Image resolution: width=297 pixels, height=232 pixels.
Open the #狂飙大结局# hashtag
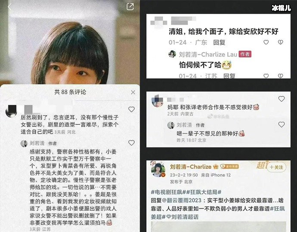pos(204,192)
